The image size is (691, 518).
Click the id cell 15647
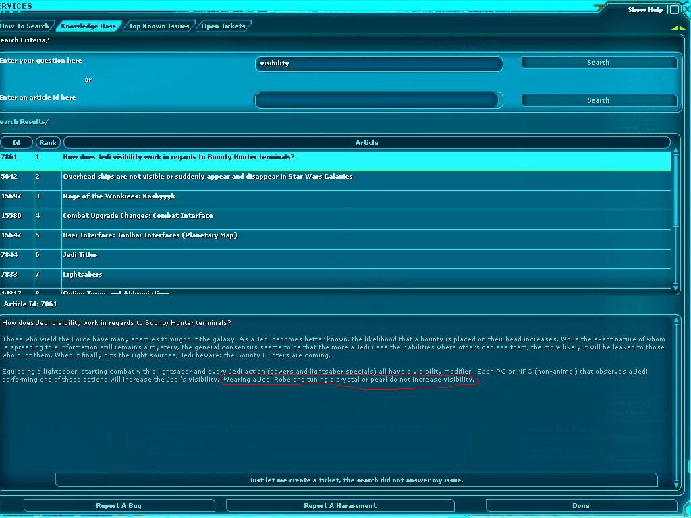17,239
